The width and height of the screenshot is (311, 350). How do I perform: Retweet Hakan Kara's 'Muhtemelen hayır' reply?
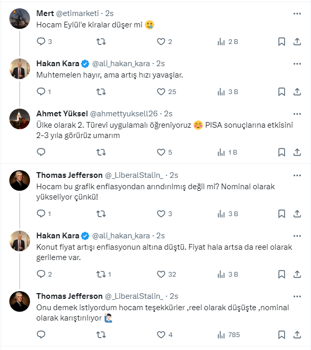(x=101, y=92)
